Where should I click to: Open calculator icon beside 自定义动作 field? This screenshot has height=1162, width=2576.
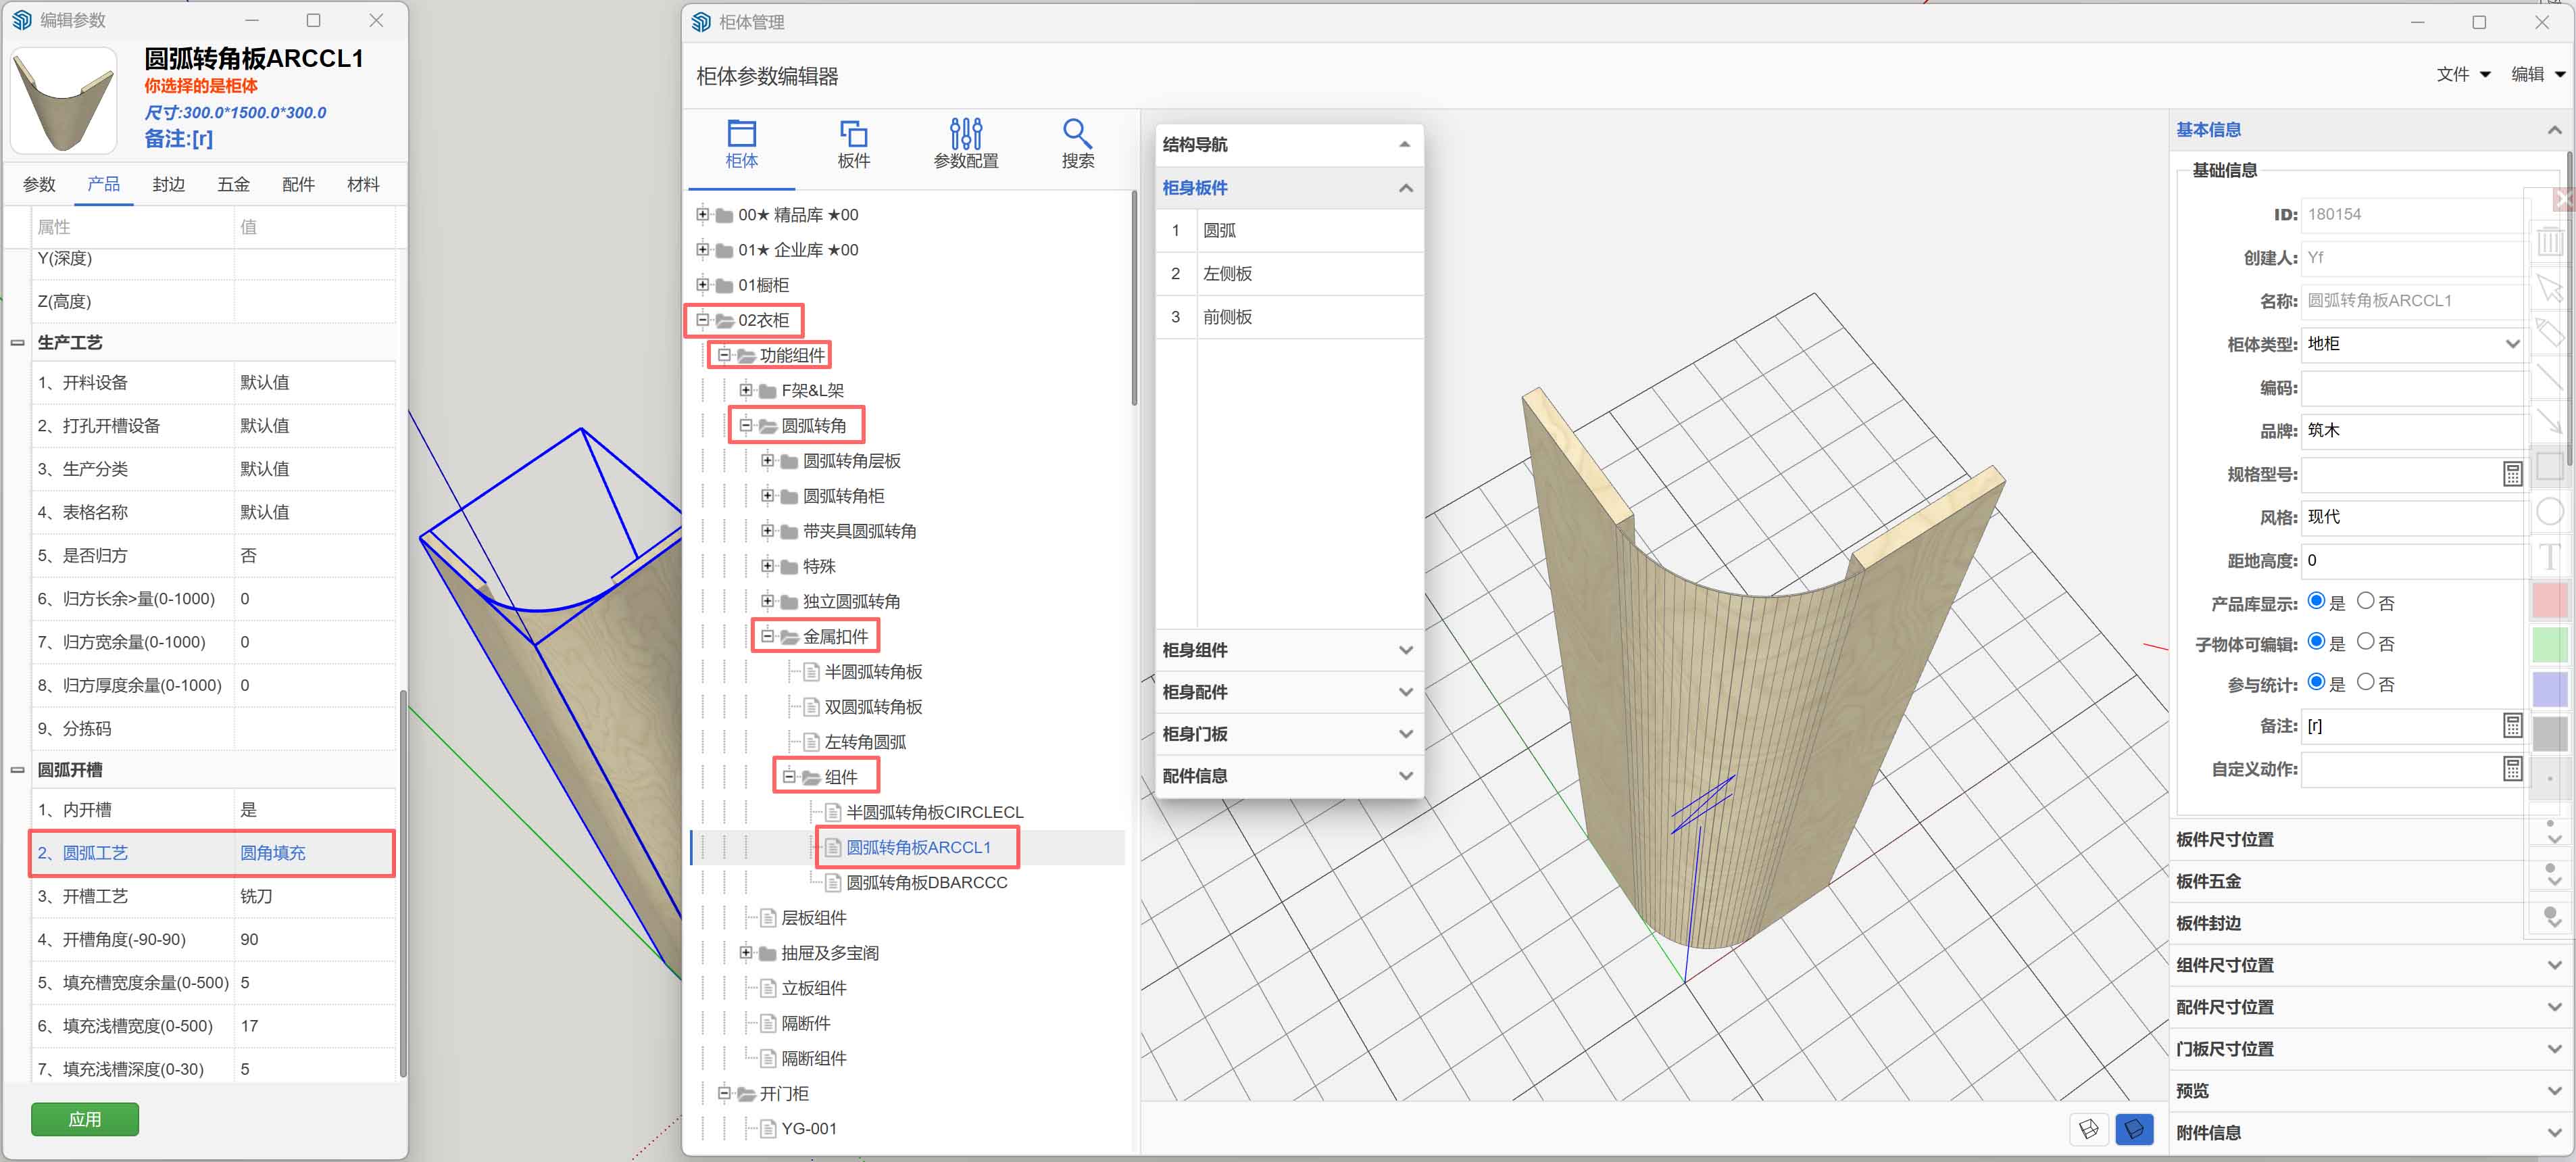[x=2512, y=769]
